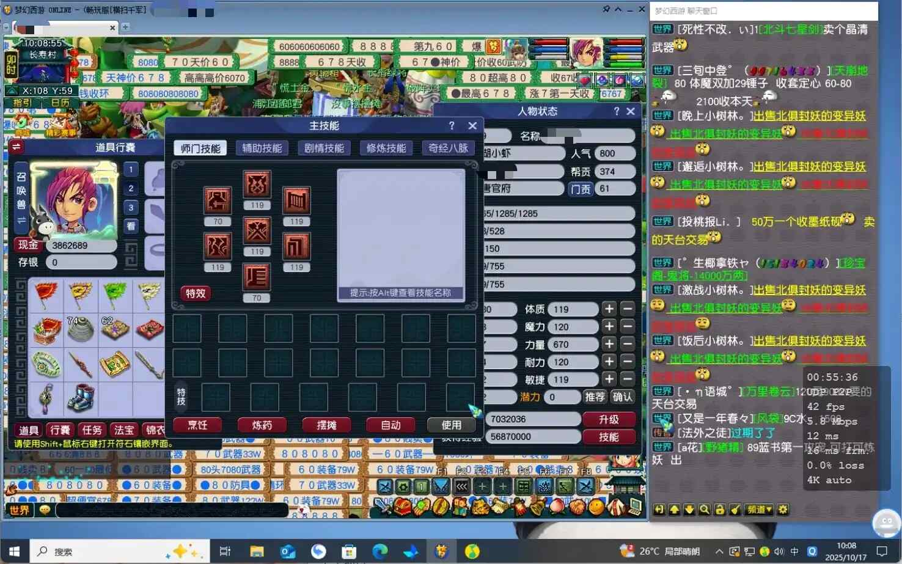Click the peach icon in bottom toolbar

coord(558,506)
